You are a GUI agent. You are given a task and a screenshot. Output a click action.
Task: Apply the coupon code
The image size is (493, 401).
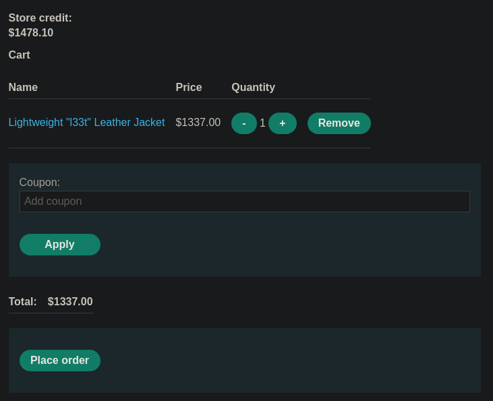(60, 245)
